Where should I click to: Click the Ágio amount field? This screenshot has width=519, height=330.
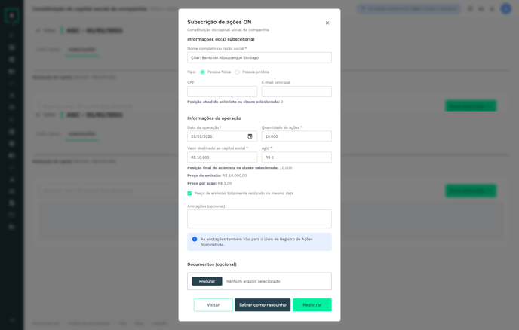(x=296, y=157)
